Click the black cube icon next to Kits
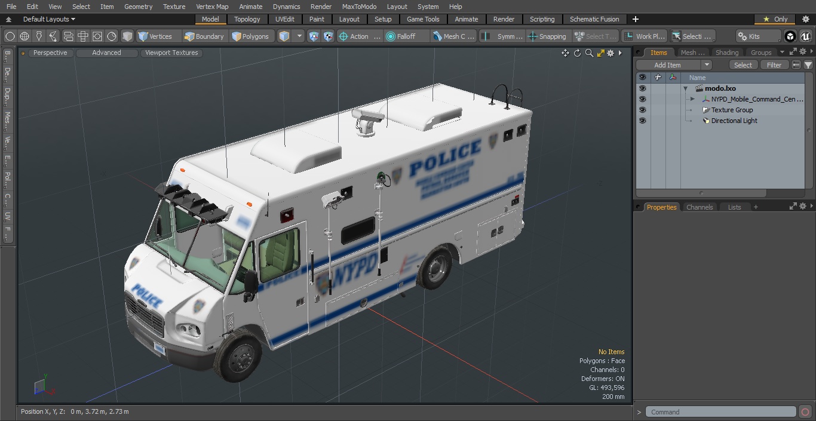816x421 pixels. (x=790, y=36)
